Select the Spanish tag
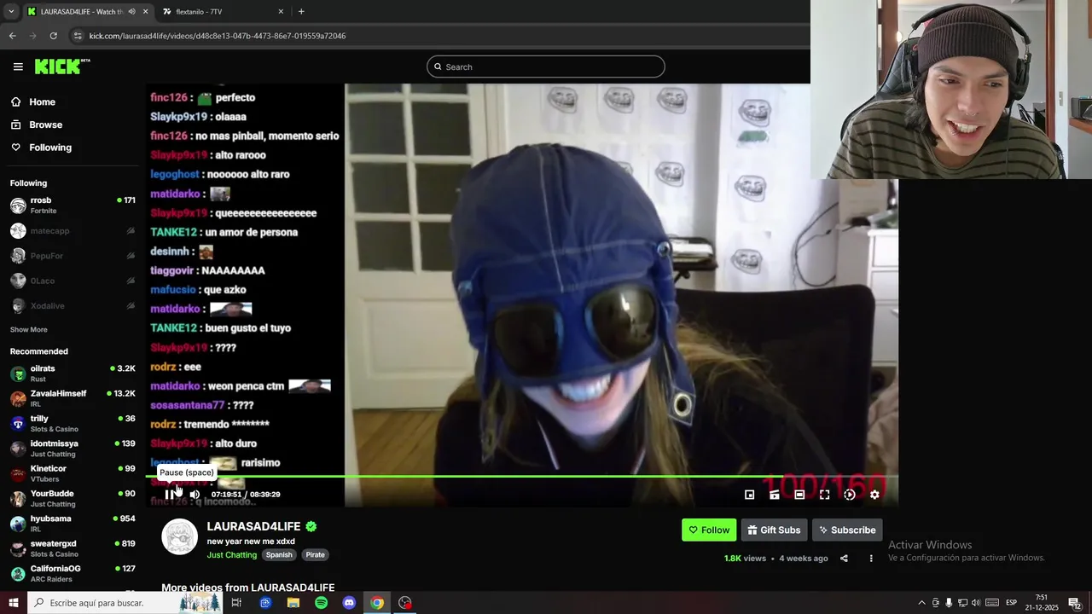The height and width of the screenshot is (614, 1092). tap(279, 554)
